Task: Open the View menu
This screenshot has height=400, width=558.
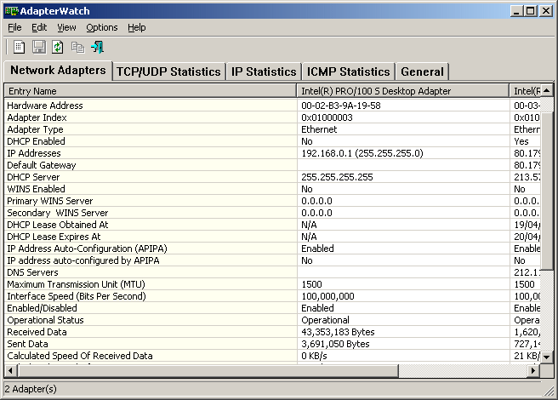Action: pyautogui.click(x=66, y=27)
